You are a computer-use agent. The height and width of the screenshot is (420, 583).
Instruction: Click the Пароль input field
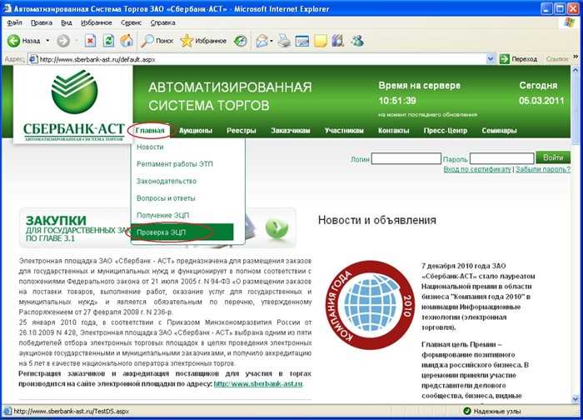pyautogui.click(x=501, y=158)
